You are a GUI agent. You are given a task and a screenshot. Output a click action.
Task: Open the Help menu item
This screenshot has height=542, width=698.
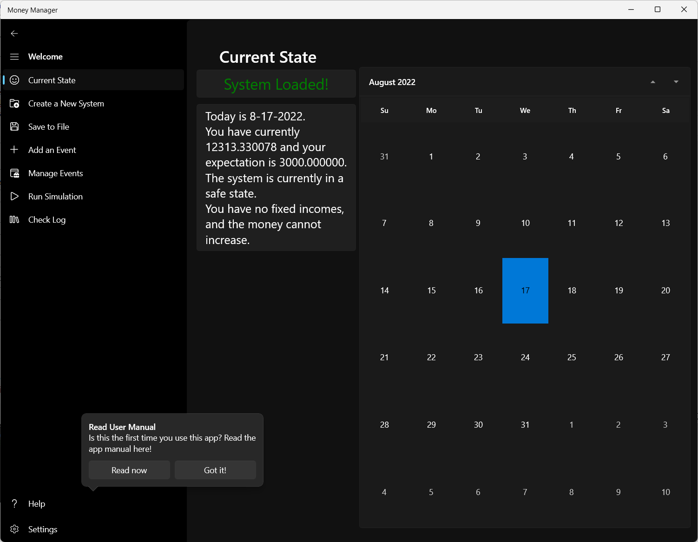pos(37,504)
